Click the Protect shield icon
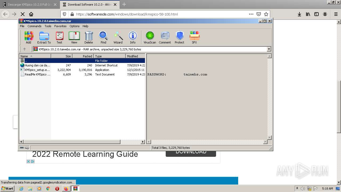 (x=180, y=37)
